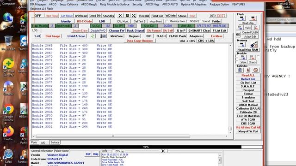Image resolution: width=296 pixels, height=166 pixels.
Task: Open Google Chrome desktop shortcut
Action: click(x=8, y=113)
